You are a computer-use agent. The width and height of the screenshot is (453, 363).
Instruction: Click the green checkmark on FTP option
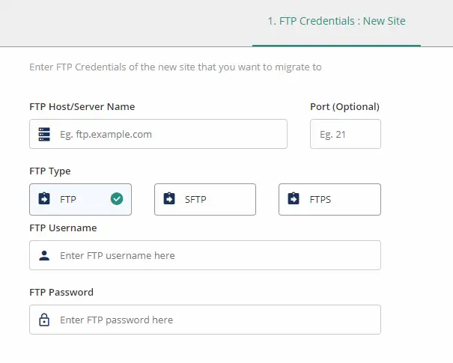(117, 199)
